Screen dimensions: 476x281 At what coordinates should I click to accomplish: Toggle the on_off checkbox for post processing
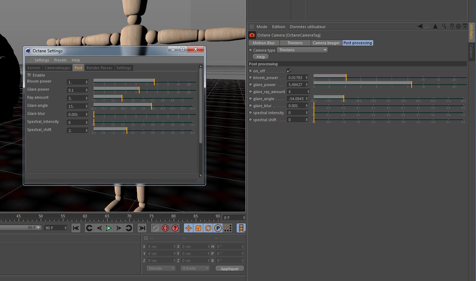(289, 71)
